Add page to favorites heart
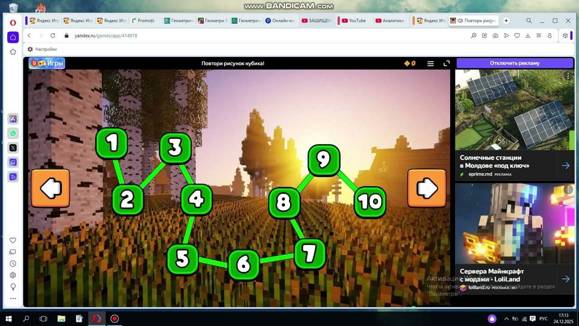 tap(517, 35)
